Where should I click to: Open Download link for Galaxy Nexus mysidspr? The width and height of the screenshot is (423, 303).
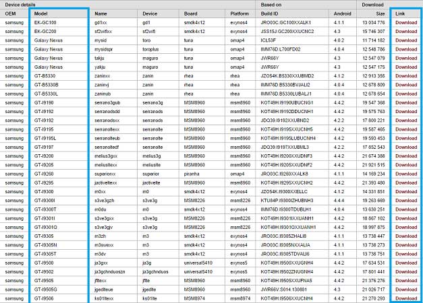click(x=406, y=49)
